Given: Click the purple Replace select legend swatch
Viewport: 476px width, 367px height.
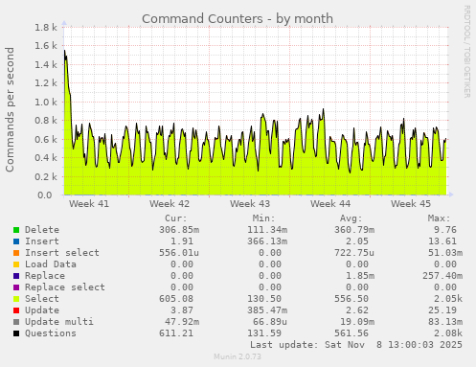Looking at the screenshot, I should (x=16, y=287).
